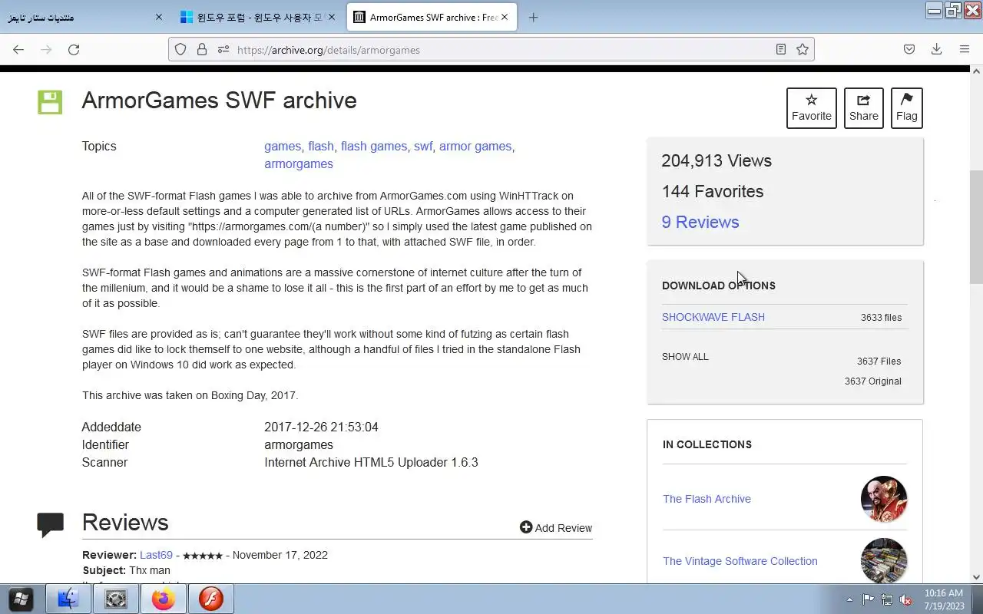
Task: Click the shield tracking protection icon
Action: (180, 50)
